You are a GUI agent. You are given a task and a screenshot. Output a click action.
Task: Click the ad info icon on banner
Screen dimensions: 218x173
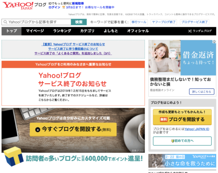[214, 42]
